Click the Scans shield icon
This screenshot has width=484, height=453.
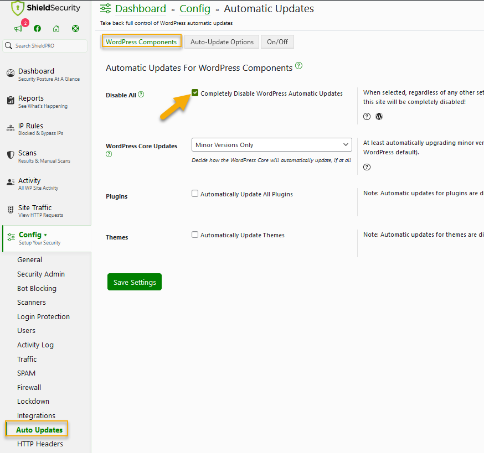pos(11,155)
